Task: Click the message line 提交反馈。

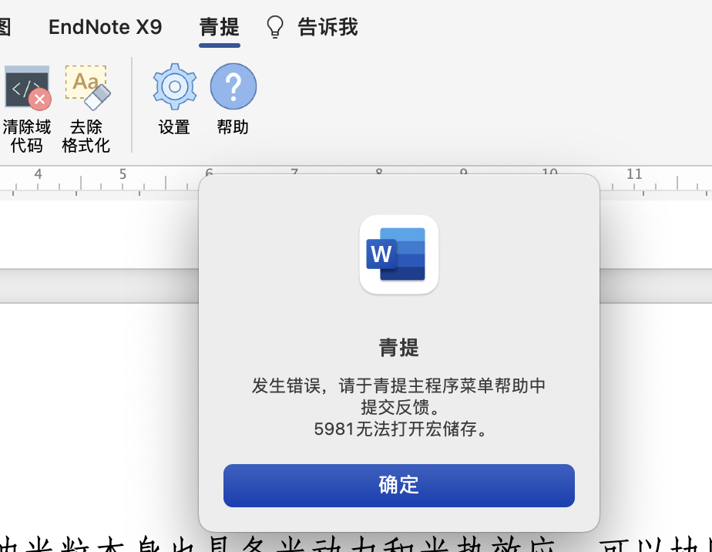Action: [x=400, y=407]
